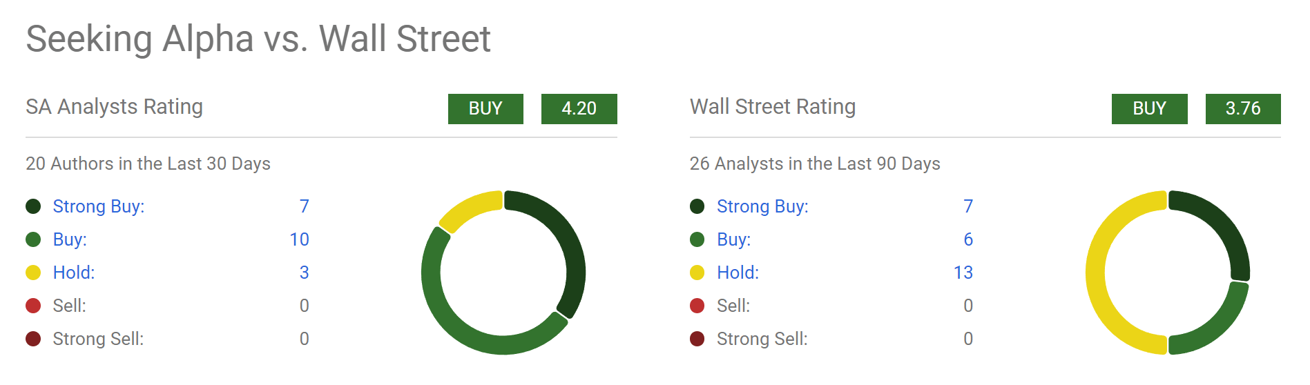Screen dimensions: 1310x385
Task: Click the SA Analysts Strong Buy link
Action: point(98,206)
